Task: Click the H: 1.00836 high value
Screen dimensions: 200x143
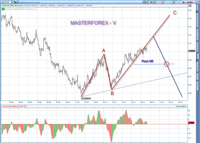Action: coord(49,6)
